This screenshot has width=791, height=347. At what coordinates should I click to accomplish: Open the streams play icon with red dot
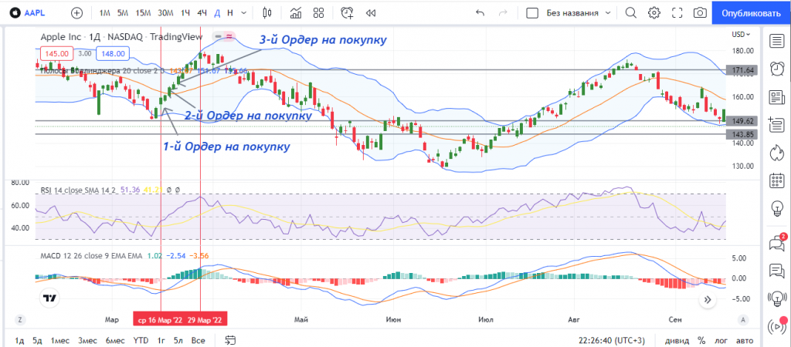[777, 326]
